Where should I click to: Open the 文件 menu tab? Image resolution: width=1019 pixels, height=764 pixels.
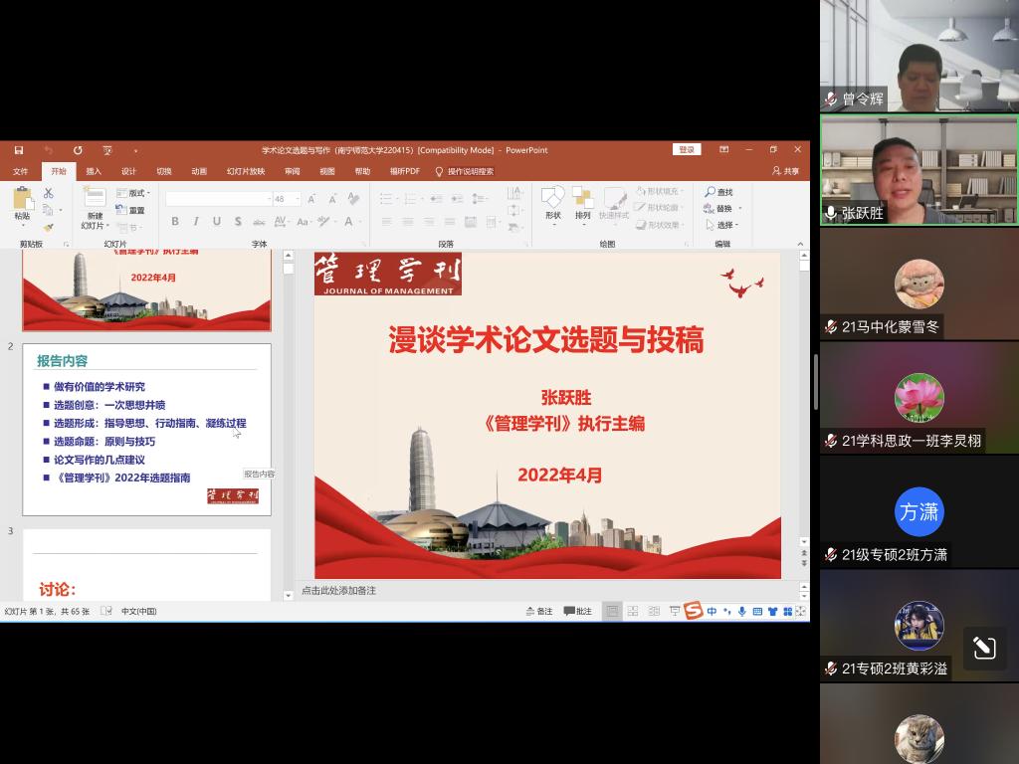tap(20, 171)
